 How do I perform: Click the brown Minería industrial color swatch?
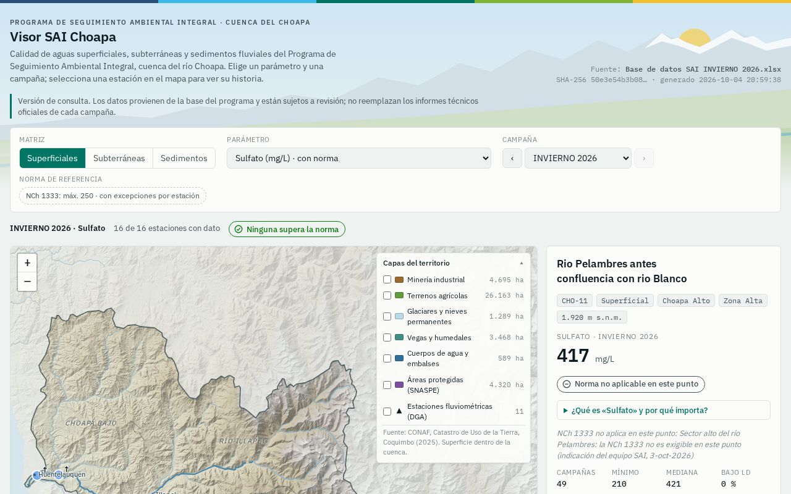(x=399, y=280)
